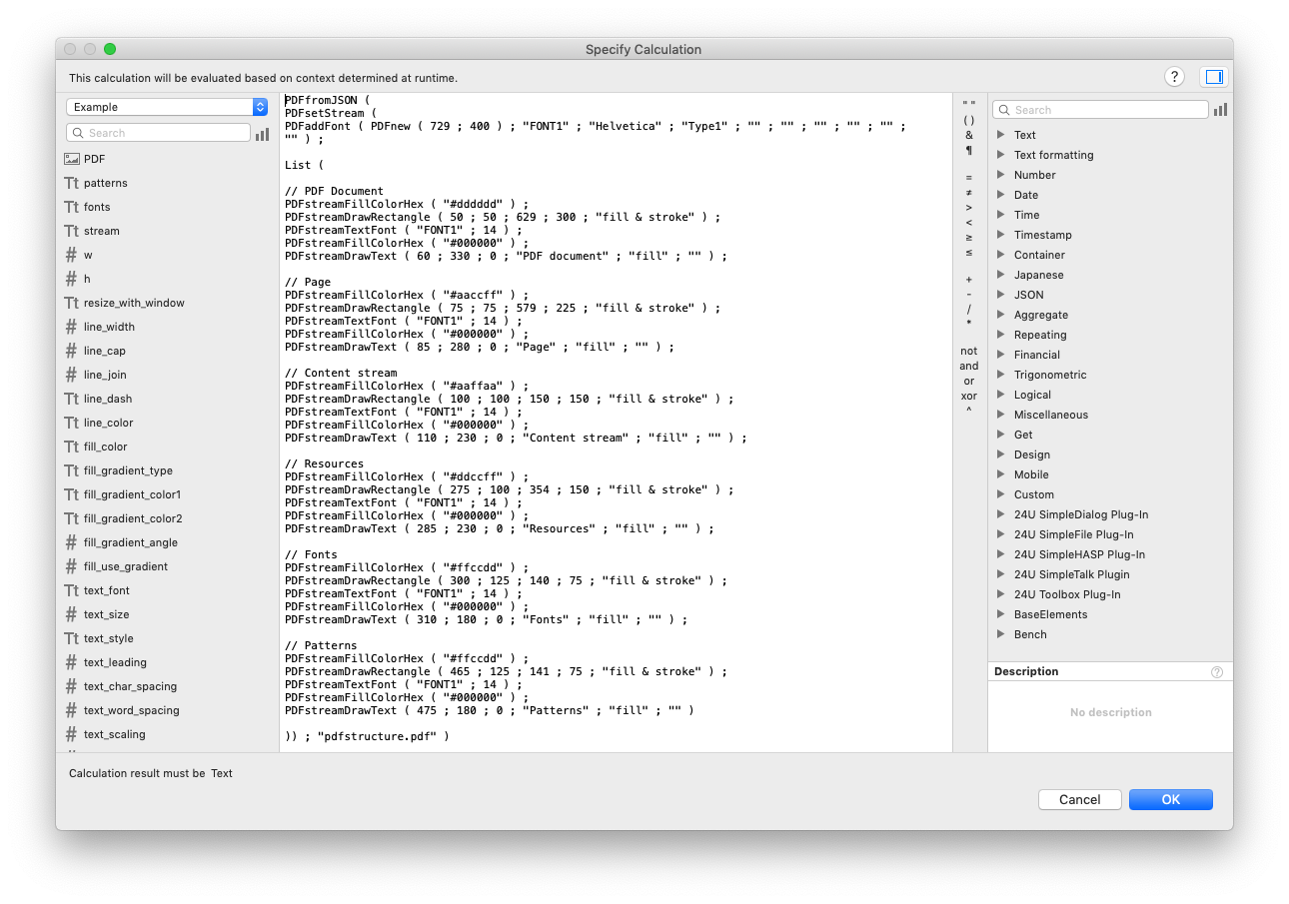This screenshot has width=1289, height=904.
Task: Expand the BaseElements functions category
Action: coord(1001,614)
